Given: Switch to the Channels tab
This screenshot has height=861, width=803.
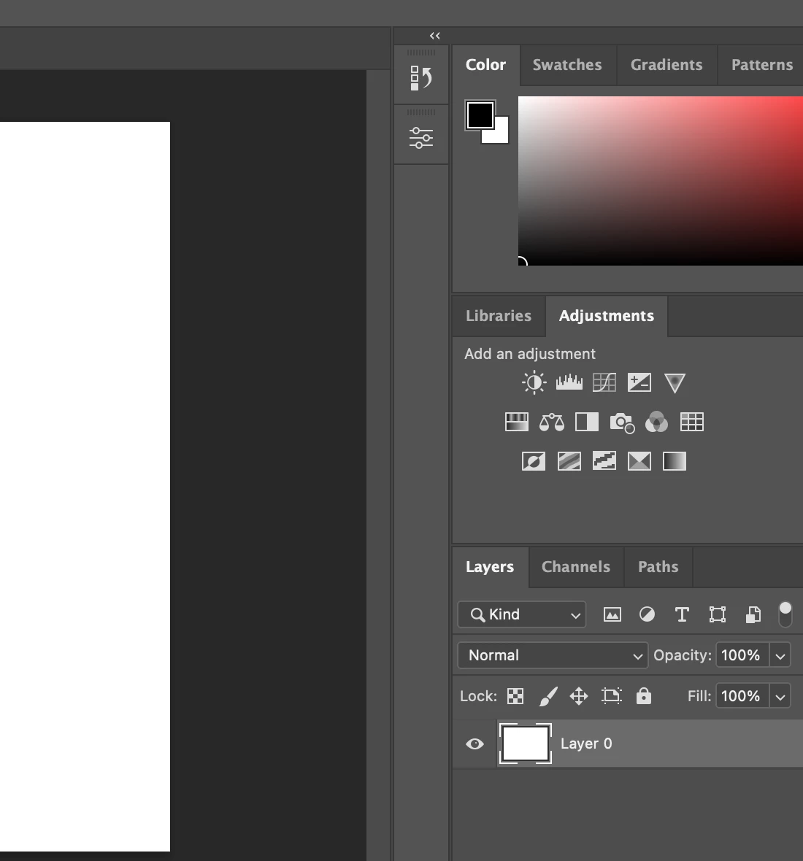Looking at the screenshot, I should tap(576, 567).
